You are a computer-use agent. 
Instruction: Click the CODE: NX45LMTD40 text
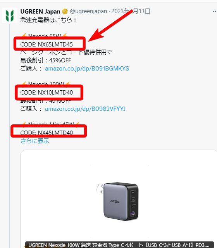pos(46,133)
